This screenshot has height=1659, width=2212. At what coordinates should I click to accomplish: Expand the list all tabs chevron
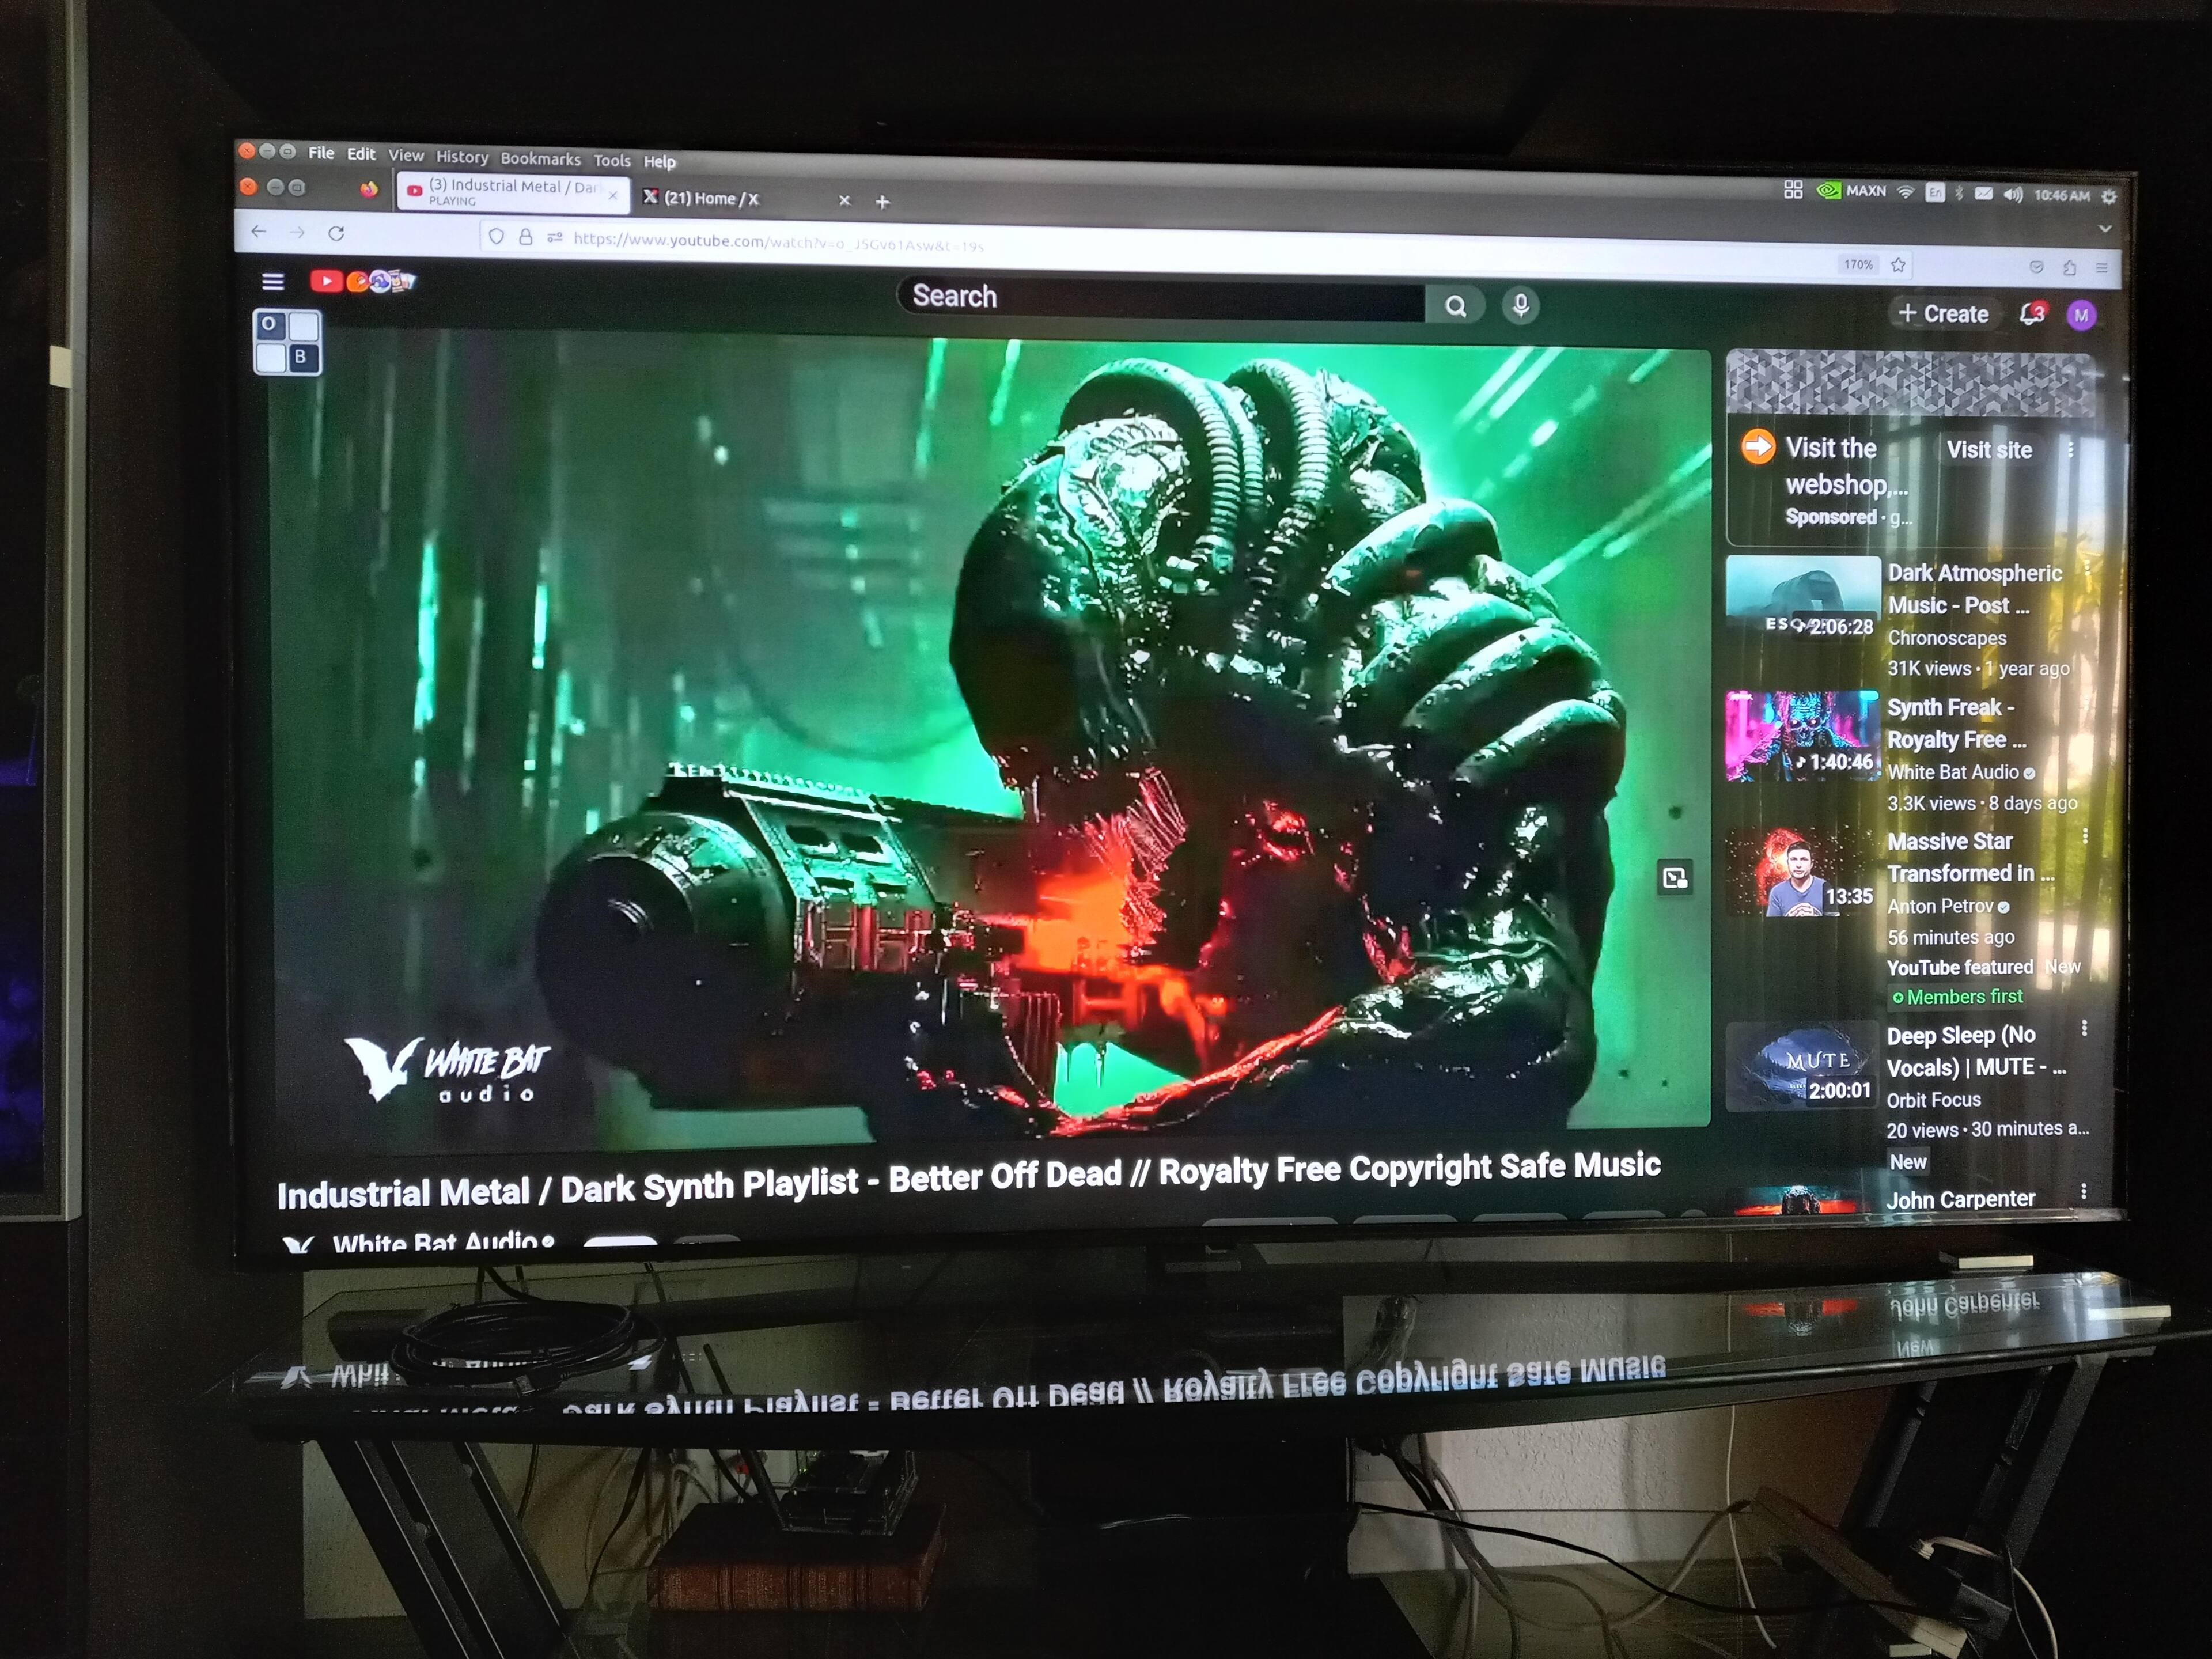[2104, 229]
